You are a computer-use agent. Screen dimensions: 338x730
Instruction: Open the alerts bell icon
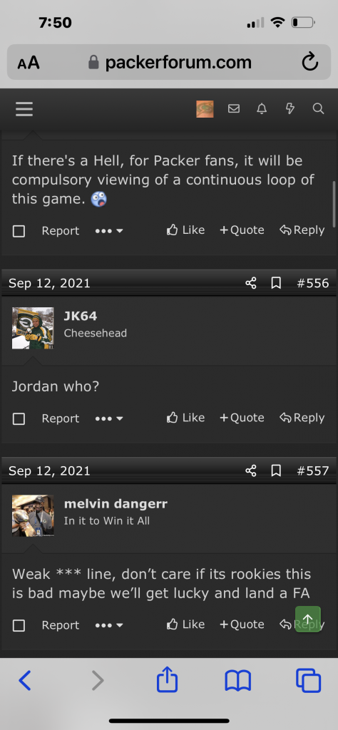click(x=262, y=108)
